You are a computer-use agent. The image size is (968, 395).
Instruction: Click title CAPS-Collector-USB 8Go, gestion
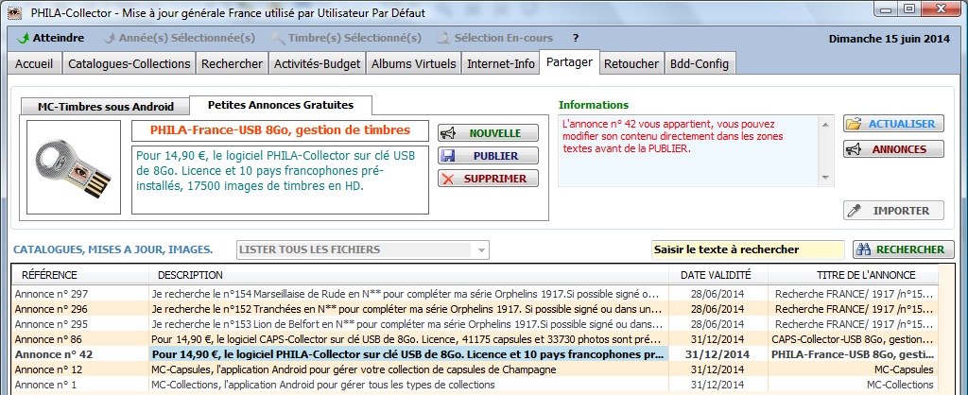coord(853,339)
